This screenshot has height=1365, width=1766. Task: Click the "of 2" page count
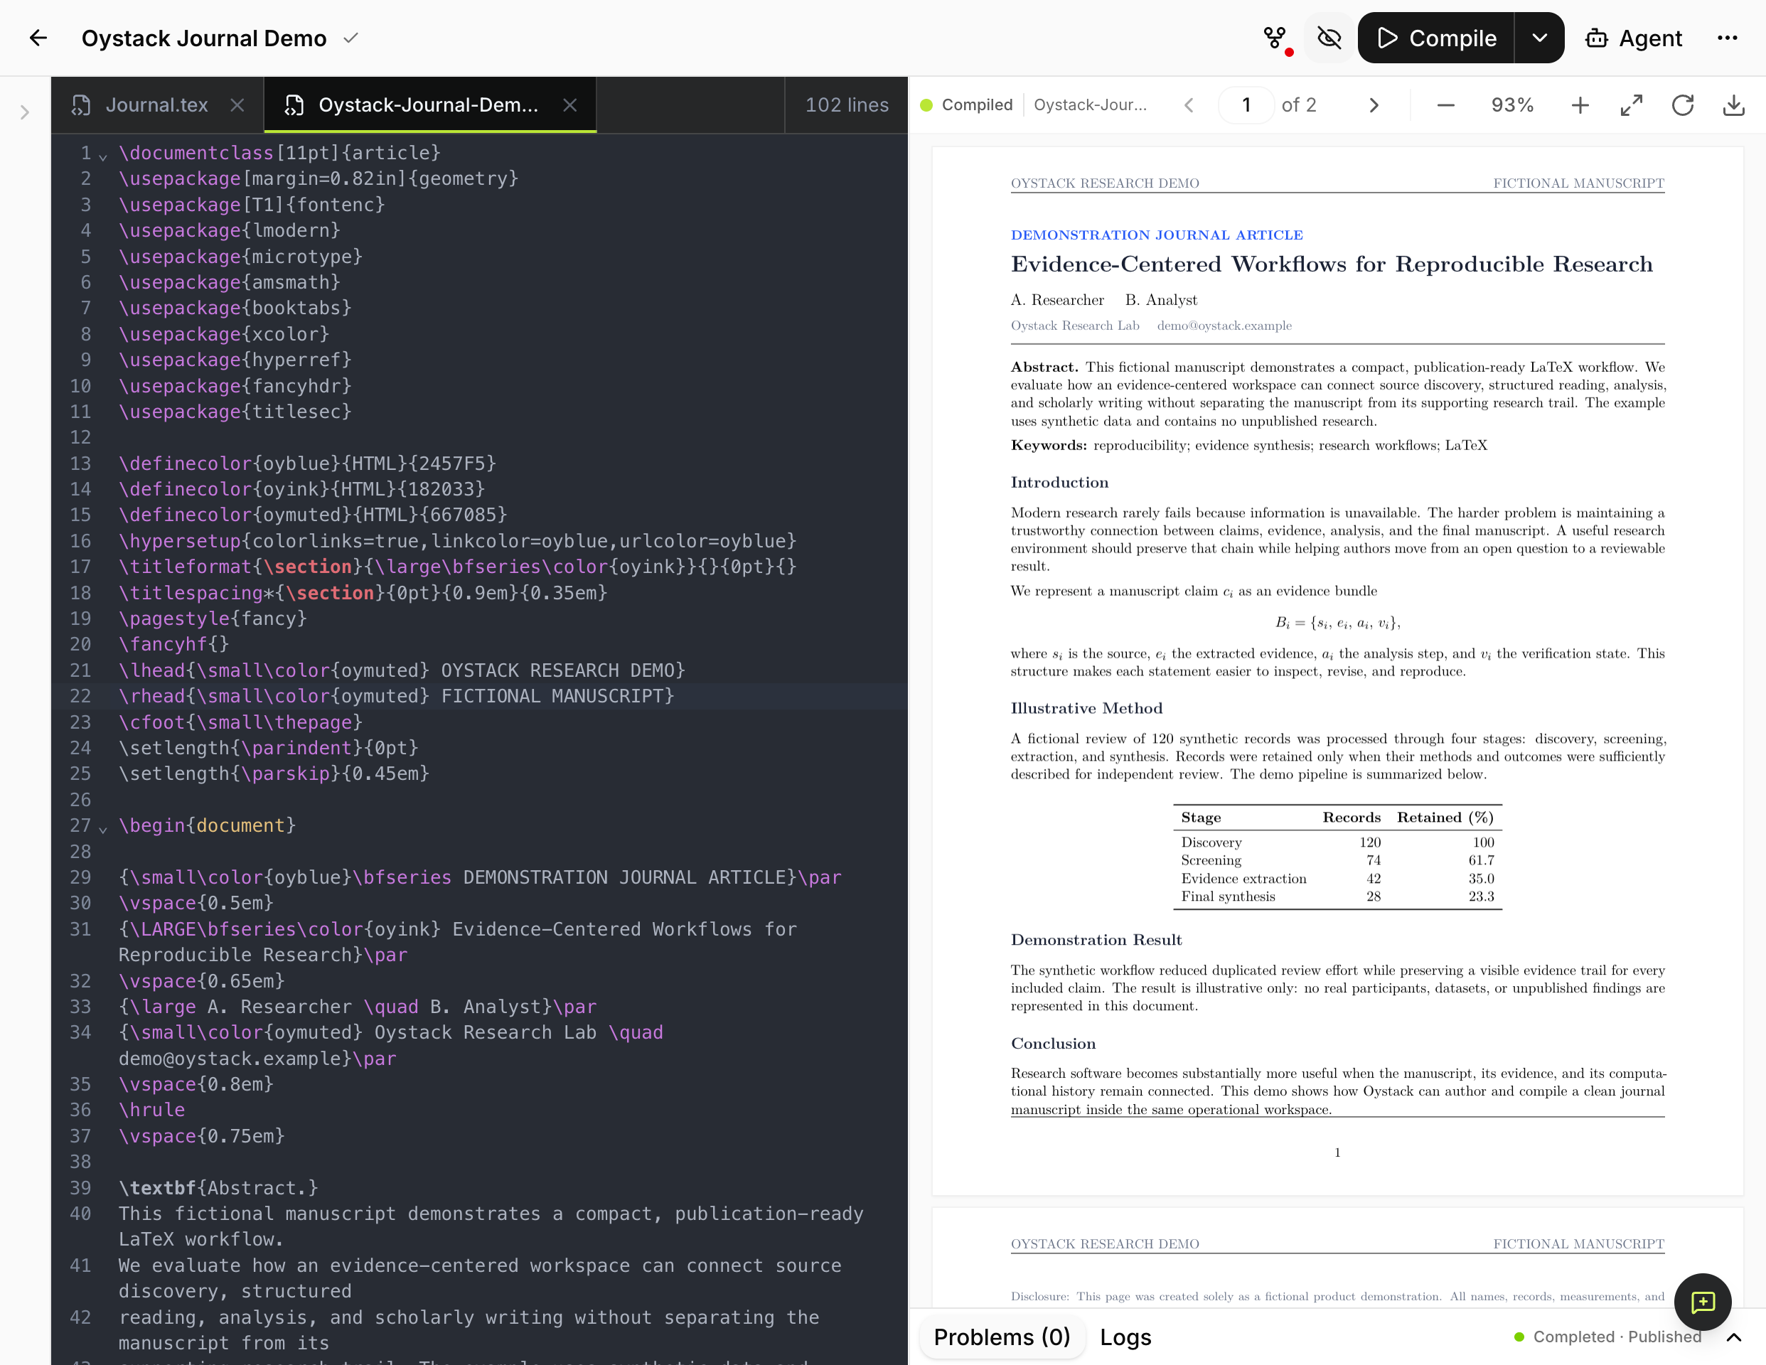1299,105
